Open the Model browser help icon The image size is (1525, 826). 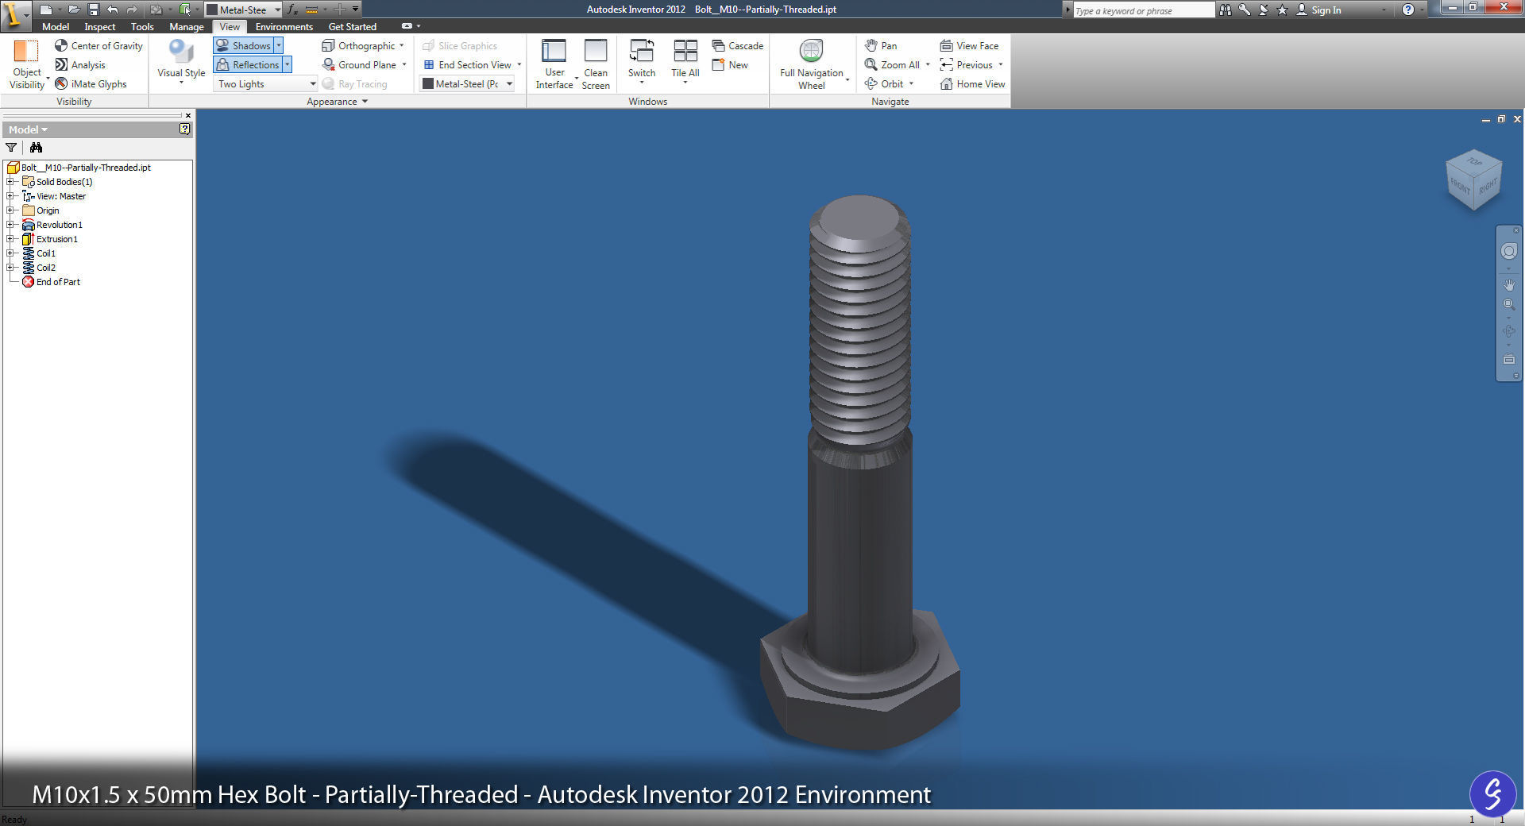tap(184, 129)
